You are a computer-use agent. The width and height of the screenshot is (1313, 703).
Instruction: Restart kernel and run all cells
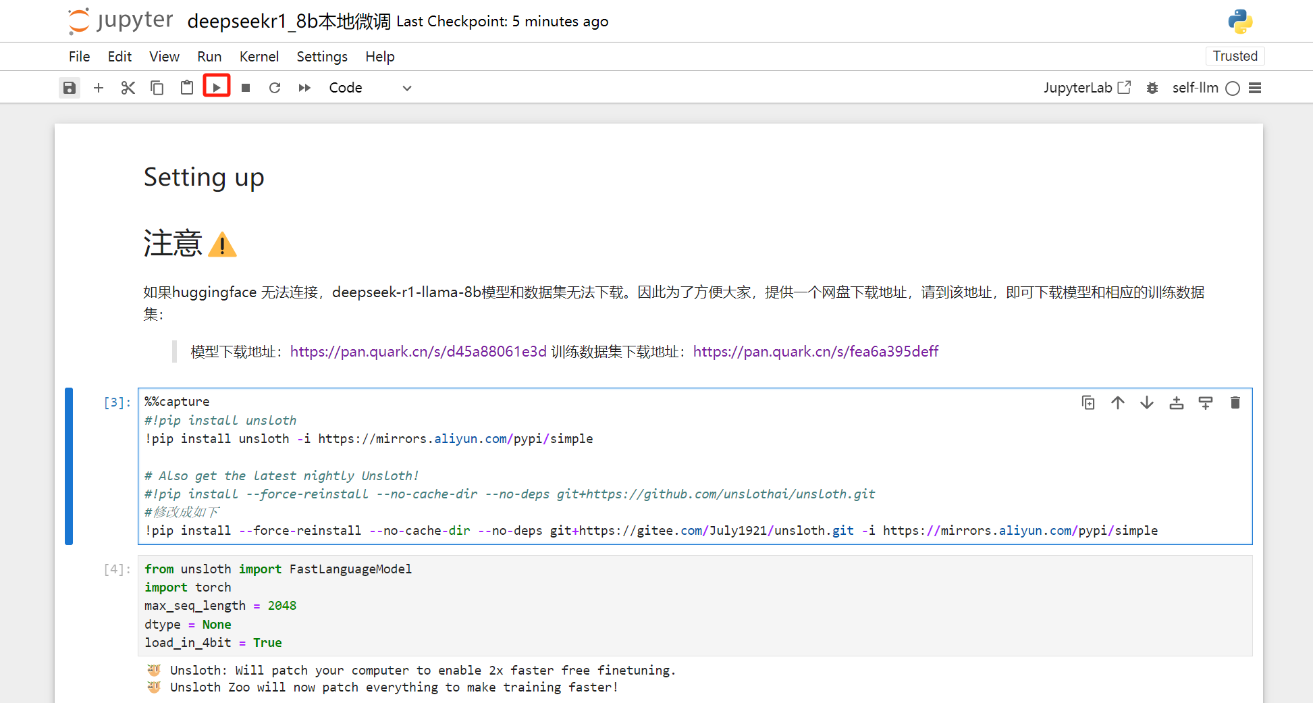point(304,88)
